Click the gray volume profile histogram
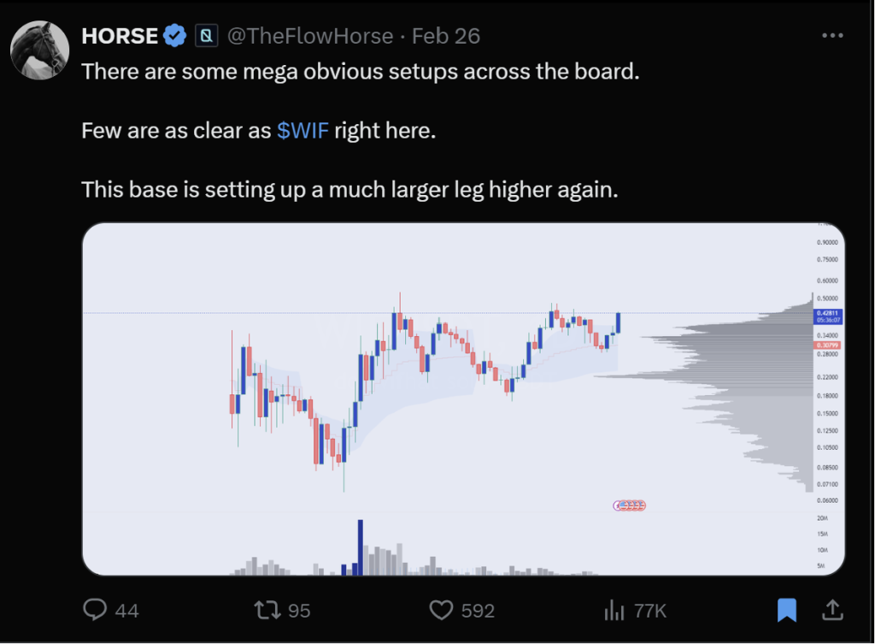This screenshot has height=644, width=875. point(752,376)
